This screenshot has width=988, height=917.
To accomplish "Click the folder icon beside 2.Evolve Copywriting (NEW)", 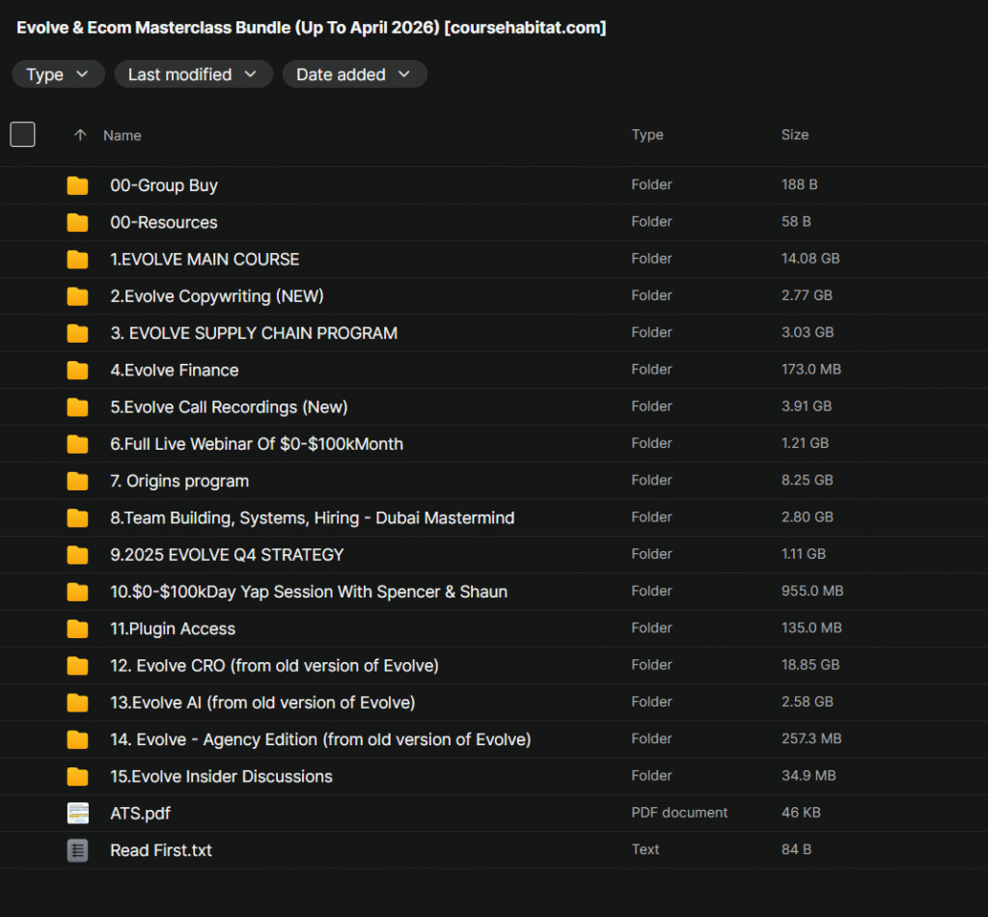I will pyautogui.click(x=77, y=295).
